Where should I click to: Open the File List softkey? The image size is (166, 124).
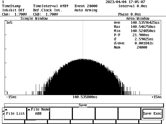(15, 113)
